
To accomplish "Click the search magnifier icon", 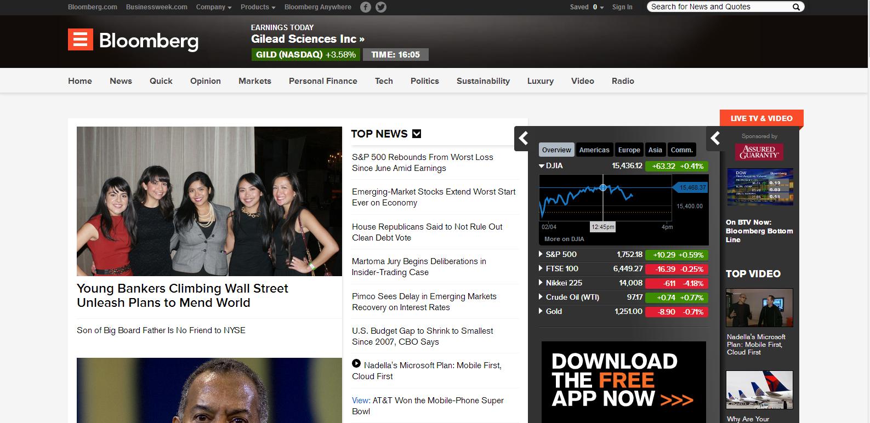I will point(796,7).
